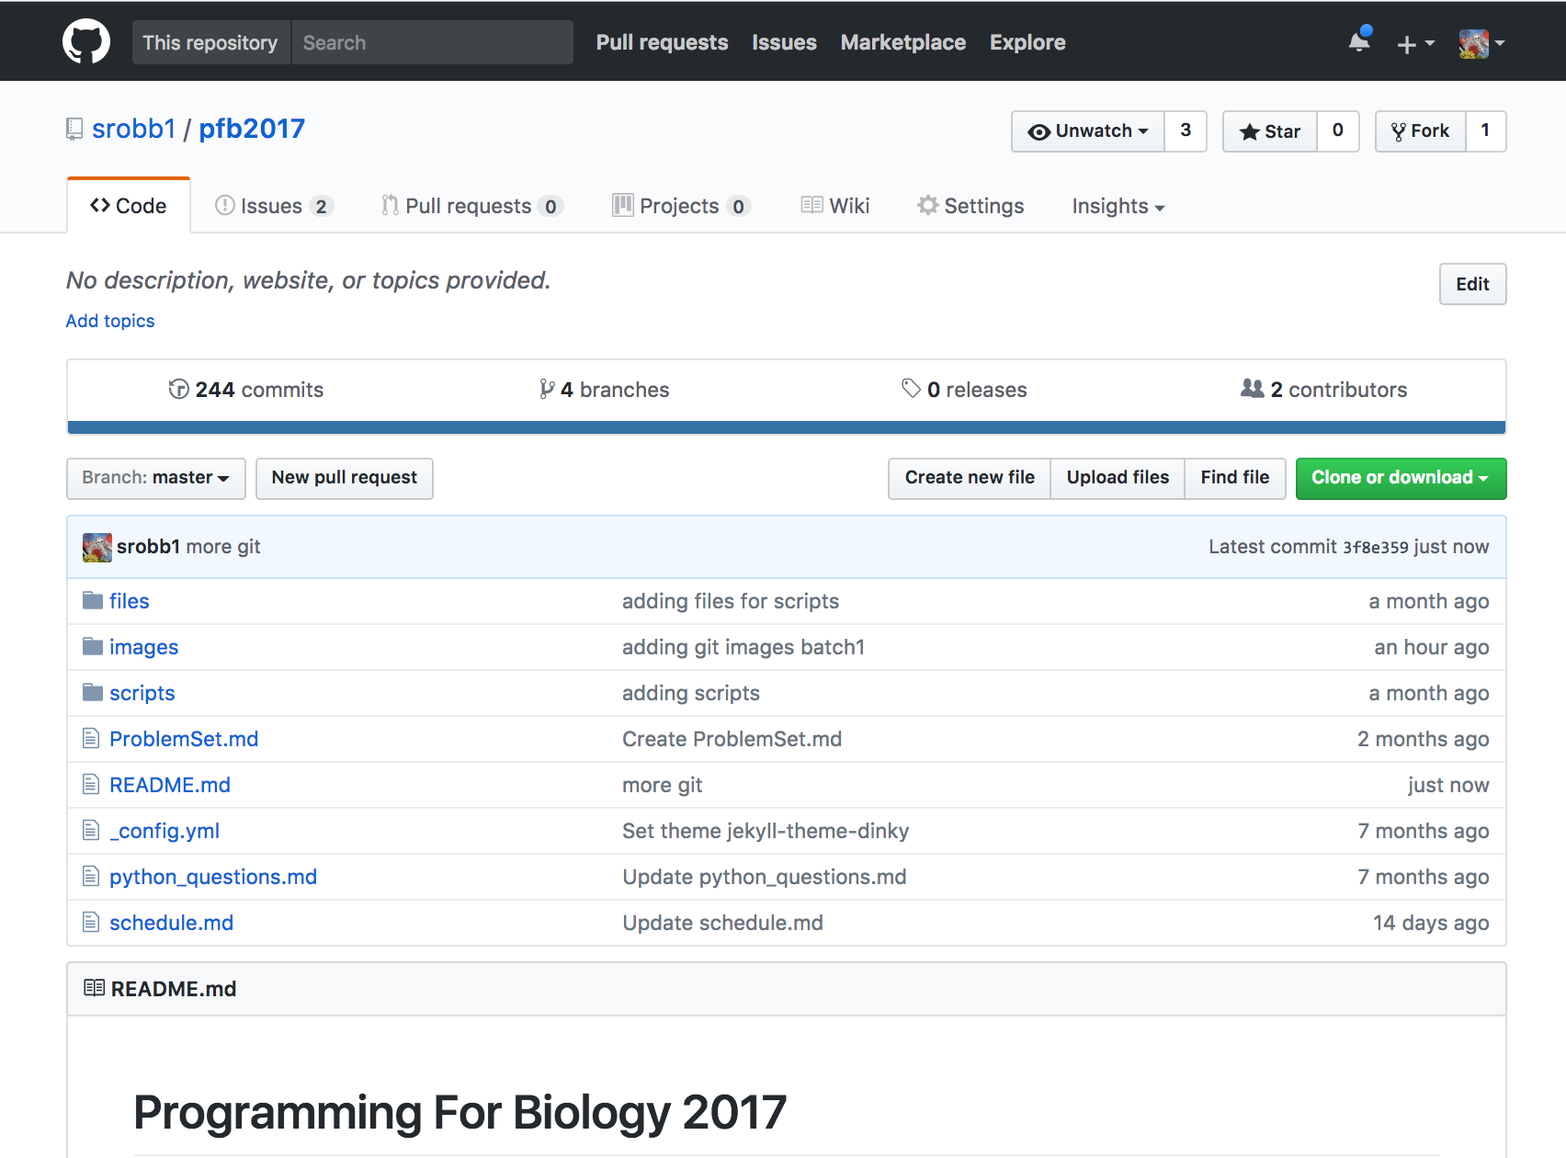Open the user avatar menu
1566x1158 pixels.
(1481, 43)
